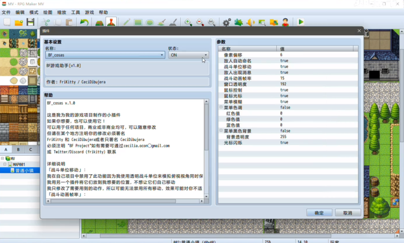The width and height of the screenshot is (404, 243).
Task: Collapse the 菜单黑色背景 parameter group
Action: coord(221,130)
